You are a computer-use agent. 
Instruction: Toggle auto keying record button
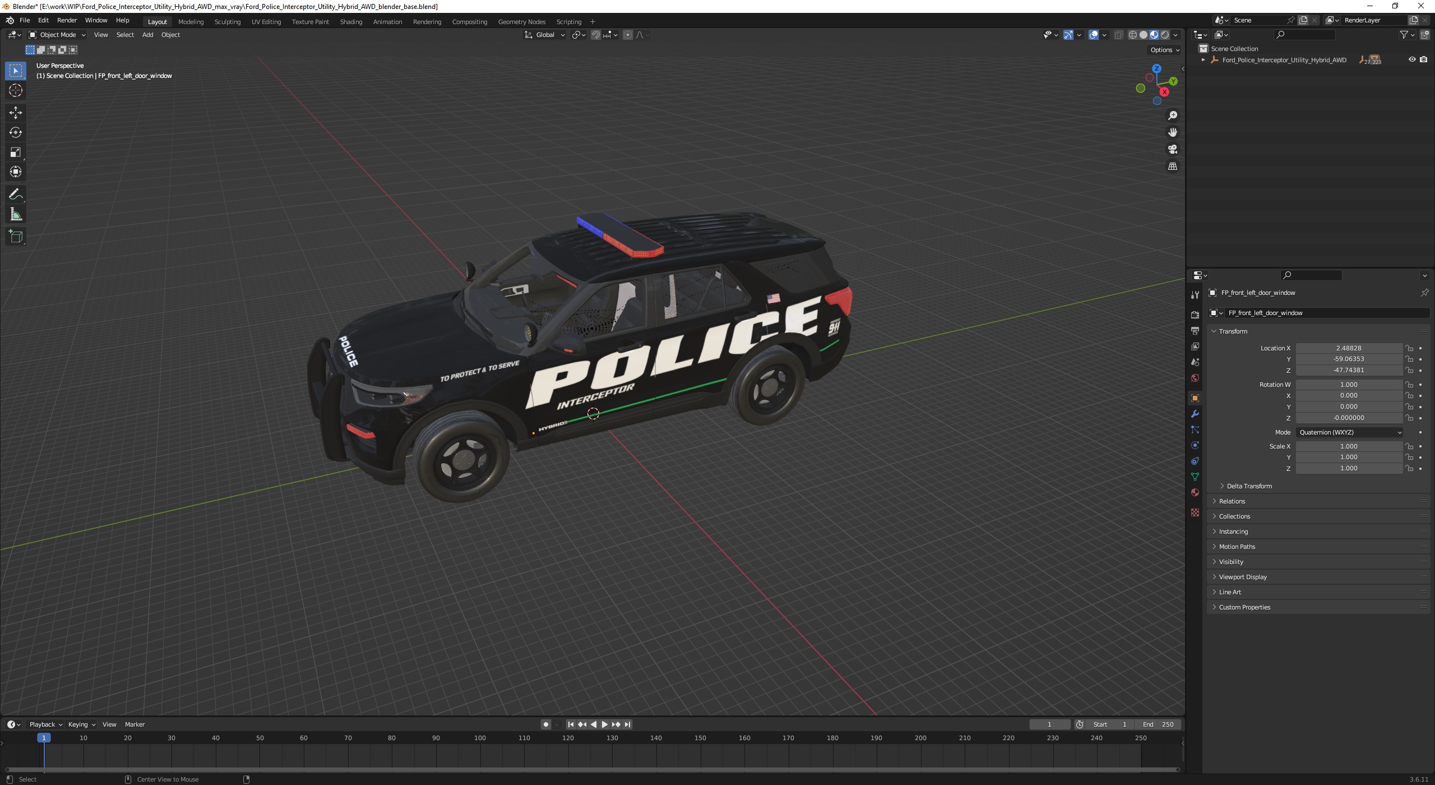click(545, 724)
